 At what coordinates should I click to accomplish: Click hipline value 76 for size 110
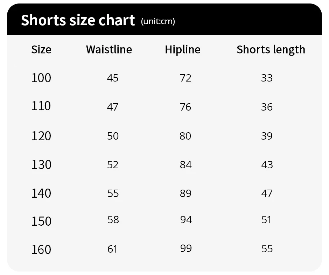pyautogui.click(x=185, y=107)
